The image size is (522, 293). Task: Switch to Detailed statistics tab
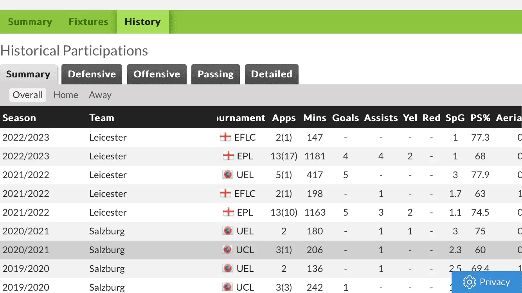point(272,74)
